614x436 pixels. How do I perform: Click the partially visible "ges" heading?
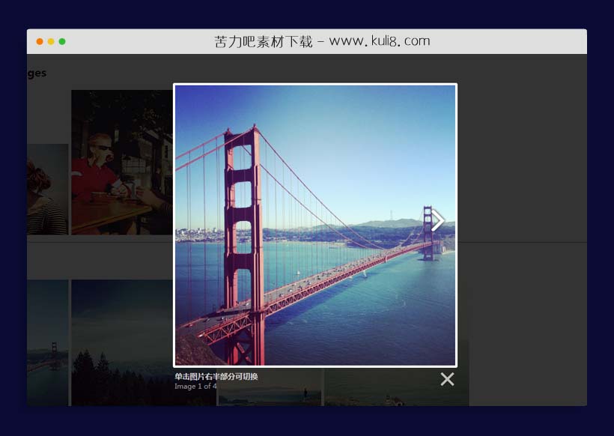36,73
